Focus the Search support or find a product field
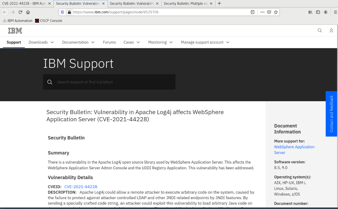Screen dimensions: 338x209 point(114,82)
